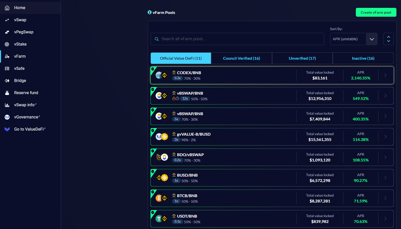
Task: Click token icons of the 12x vBSWAP/BNB pool
Action: coord(162,96)
